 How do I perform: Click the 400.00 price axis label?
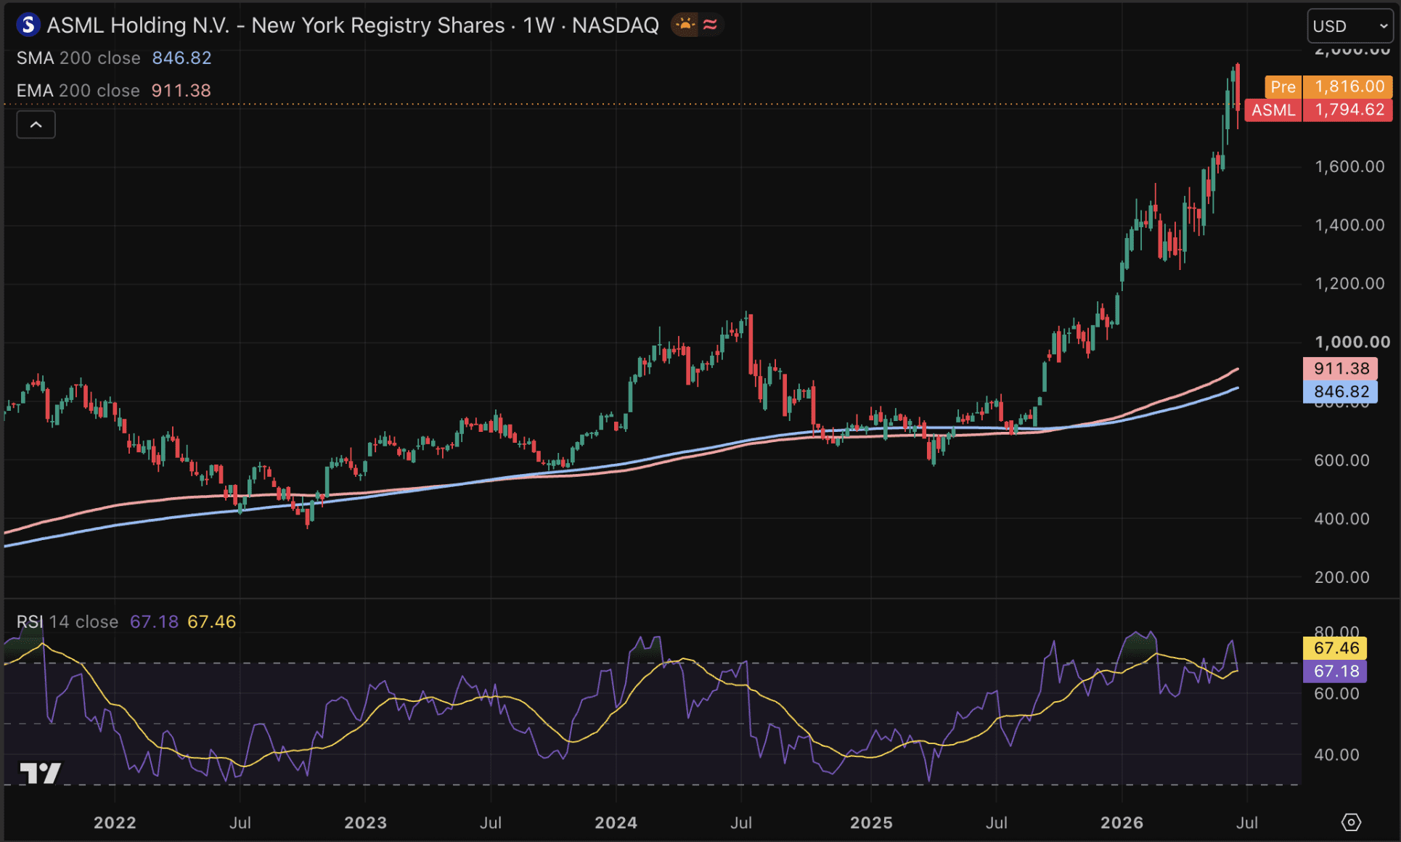(1342, 519)
